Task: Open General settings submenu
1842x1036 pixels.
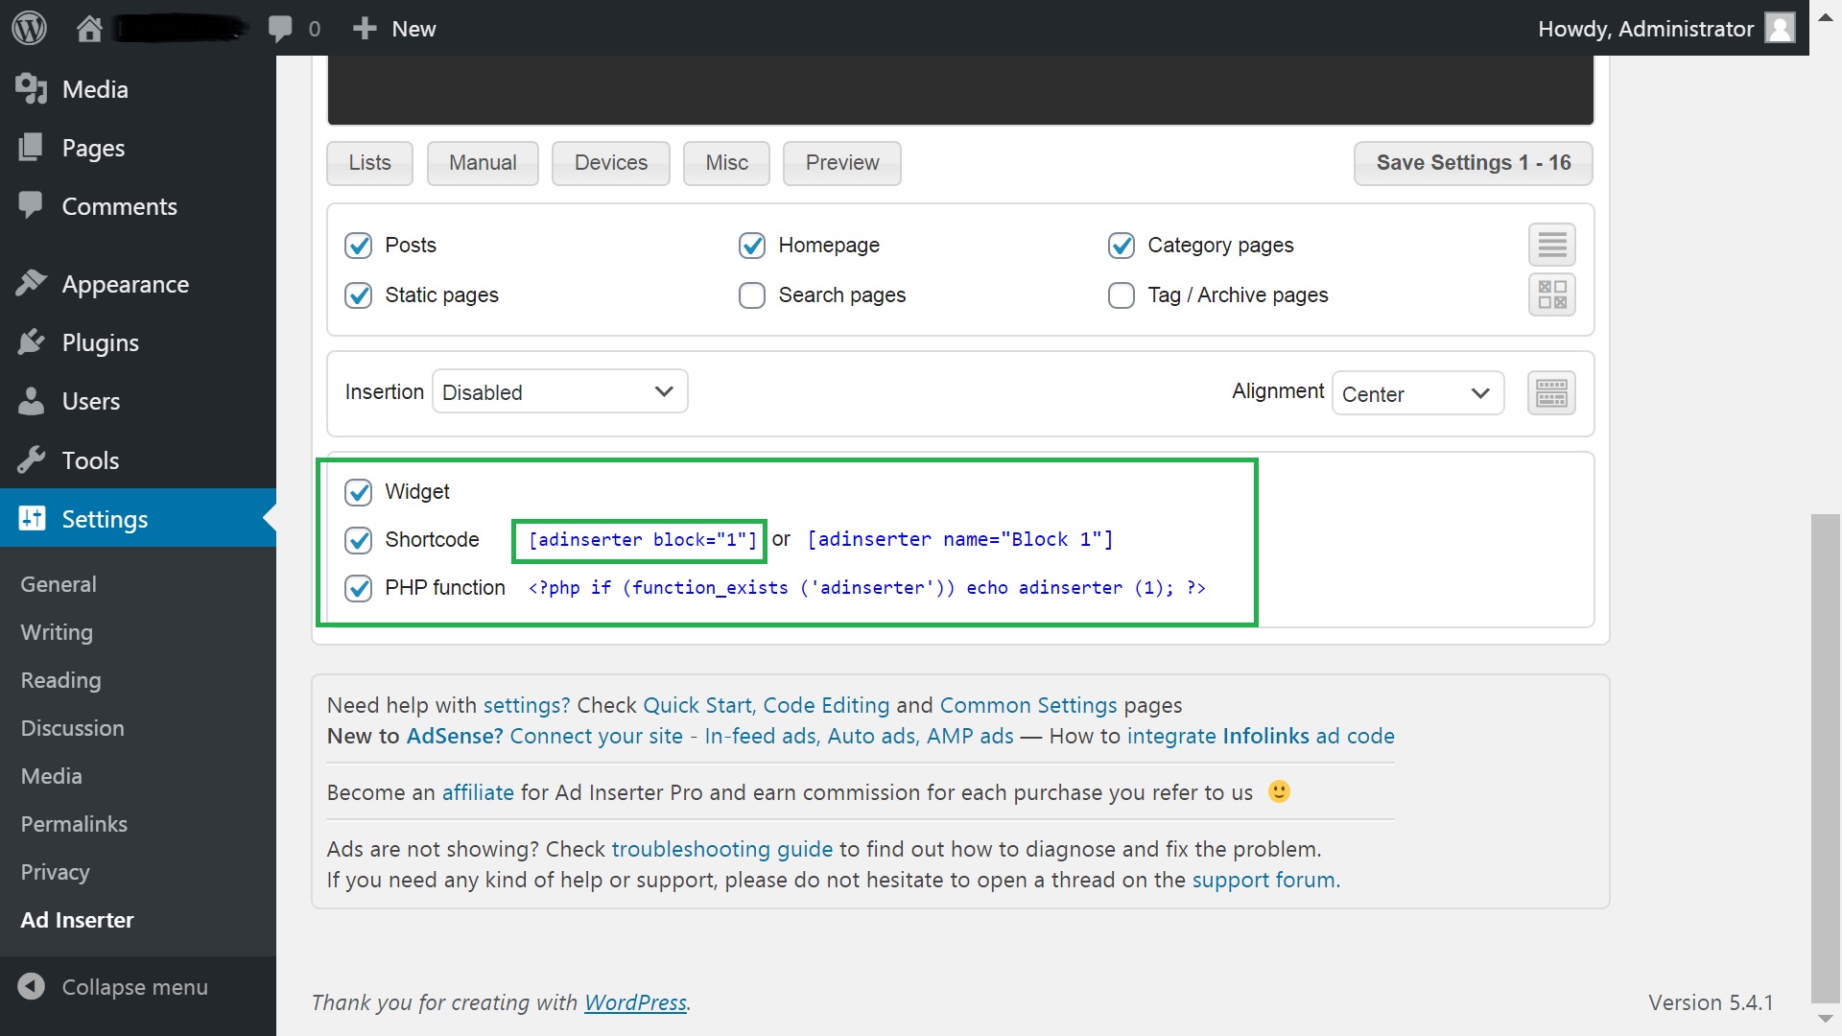Action: click(59, 584)
